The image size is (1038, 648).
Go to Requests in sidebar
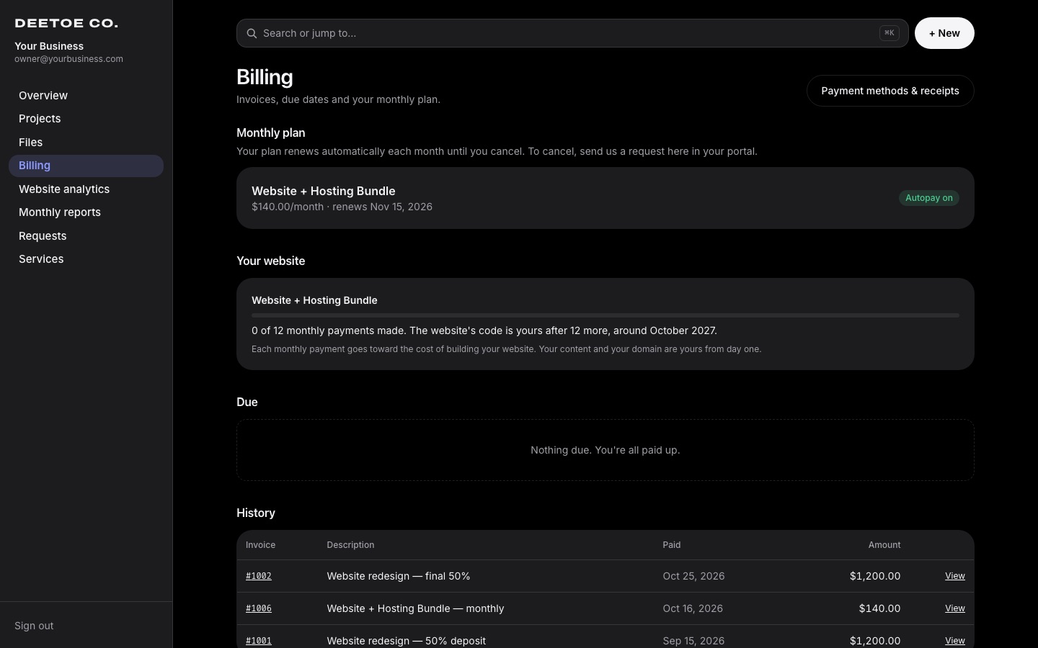pyautogui.click(x=86, y=236)
